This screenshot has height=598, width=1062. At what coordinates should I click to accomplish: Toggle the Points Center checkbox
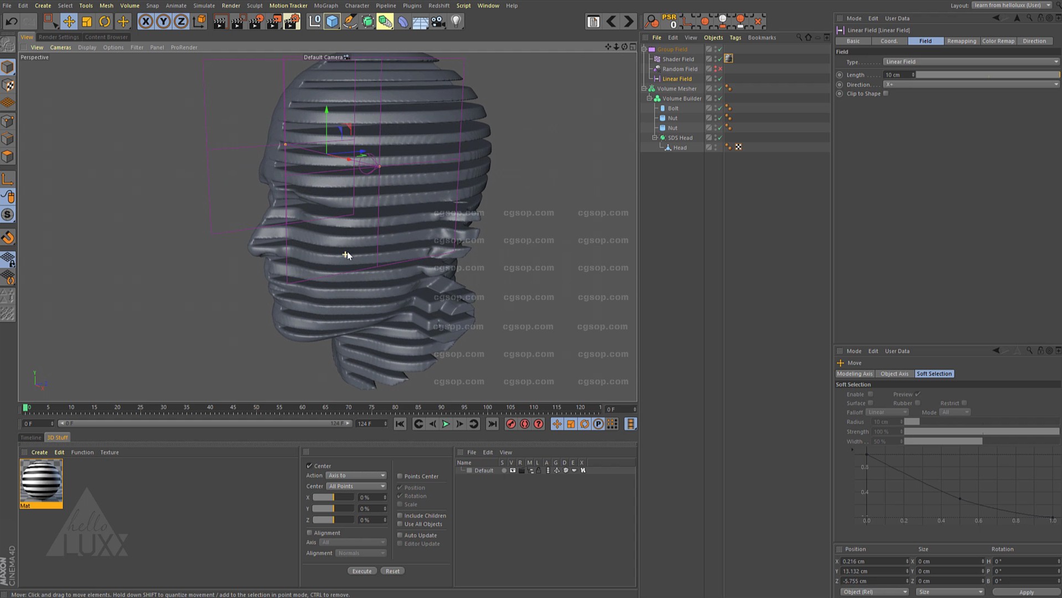400,476
